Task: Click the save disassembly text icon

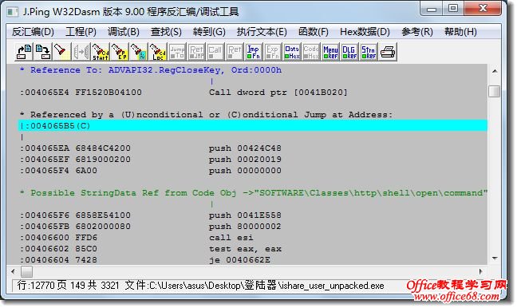Action: (42, 52)
